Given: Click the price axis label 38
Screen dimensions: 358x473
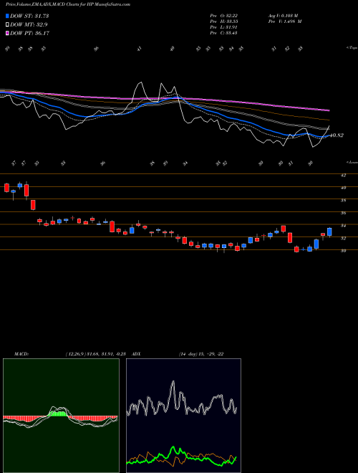Looking at the screenshot, I should pyautogui.click(x=343, y=200).
